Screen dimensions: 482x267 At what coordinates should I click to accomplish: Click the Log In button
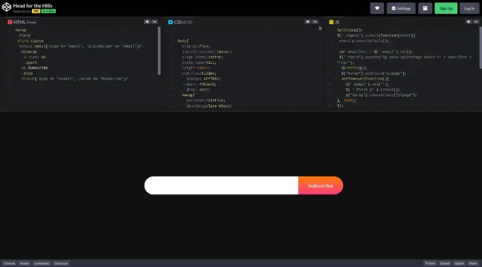click(469, 8)
